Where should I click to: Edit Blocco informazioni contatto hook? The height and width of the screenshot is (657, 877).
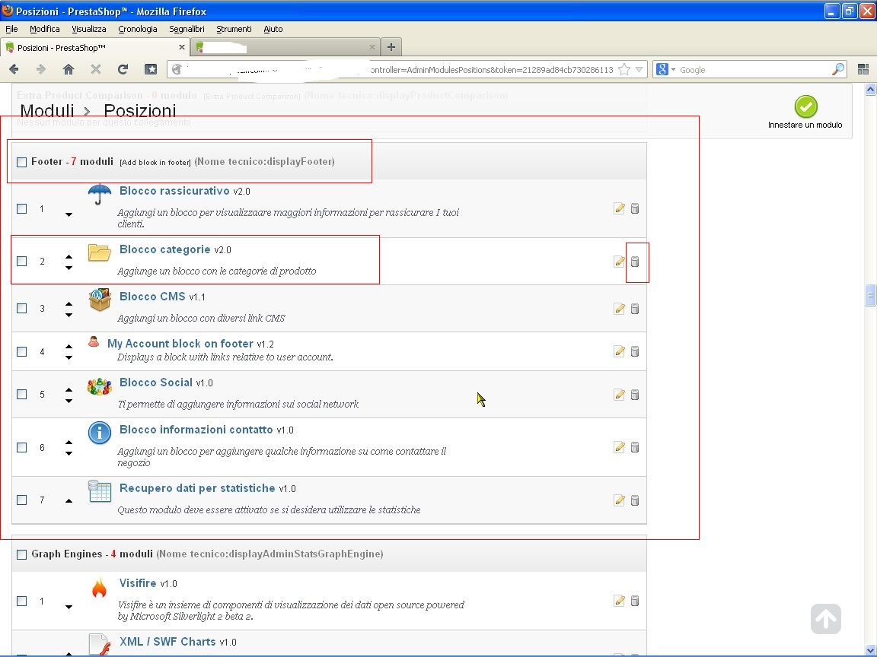[x=619, y=447]
